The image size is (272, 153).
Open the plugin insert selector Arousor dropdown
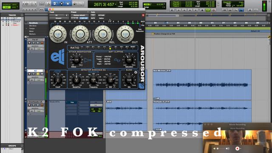tap(59, 18)
